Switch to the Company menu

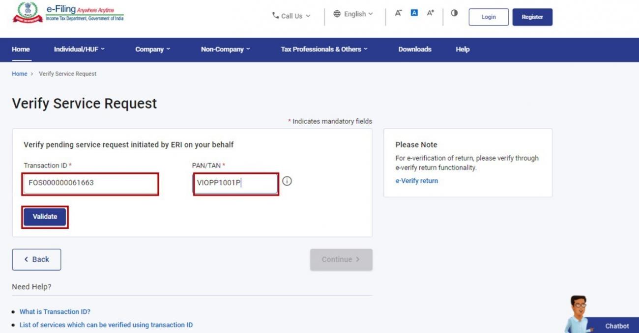coord(152,49)
